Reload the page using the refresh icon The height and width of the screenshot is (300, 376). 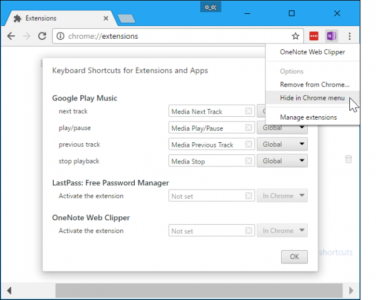pyautogui.click(x=42, y=36)
